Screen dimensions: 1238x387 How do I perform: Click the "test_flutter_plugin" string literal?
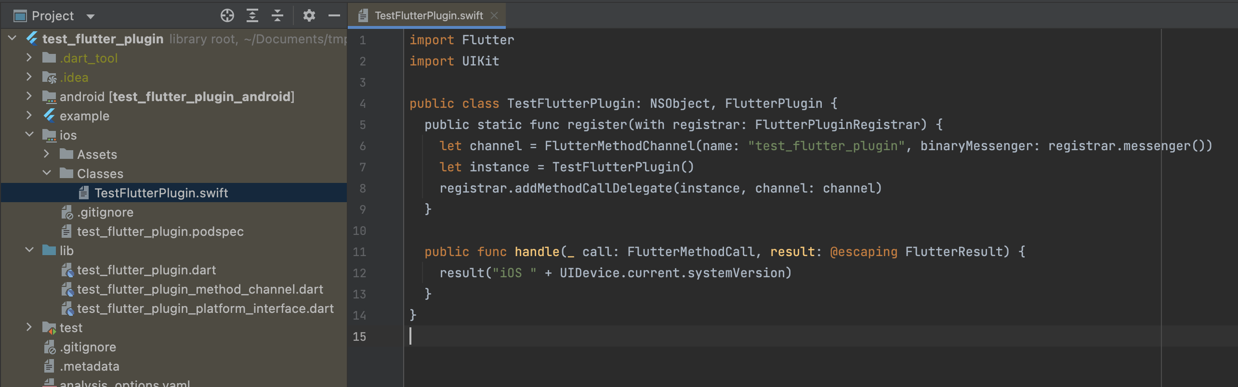point(826,146)
